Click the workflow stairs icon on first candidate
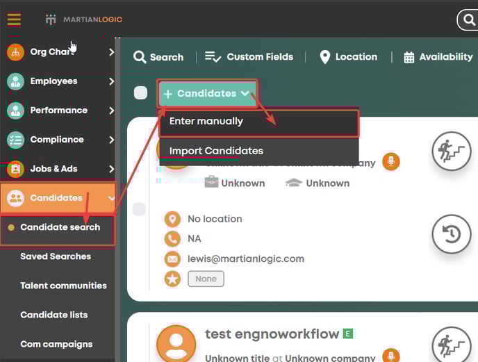This screenshot has height=362, width=478. (x=452, y=151)
